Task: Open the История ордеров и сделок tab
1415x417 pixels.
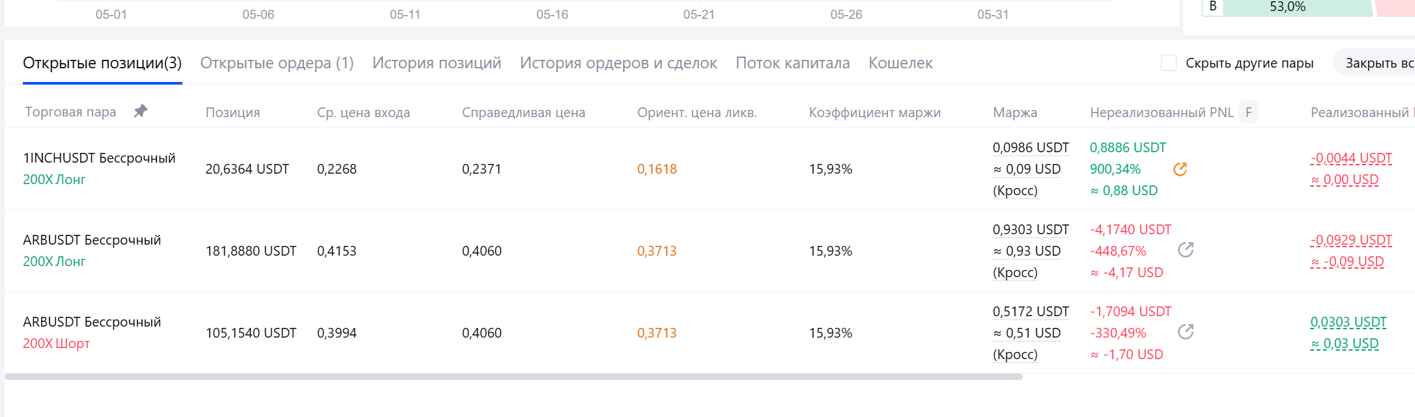Action: (x=618, y=63)
